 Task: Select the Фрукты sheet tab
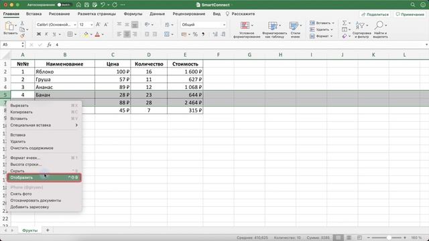(x=29, y=230)
